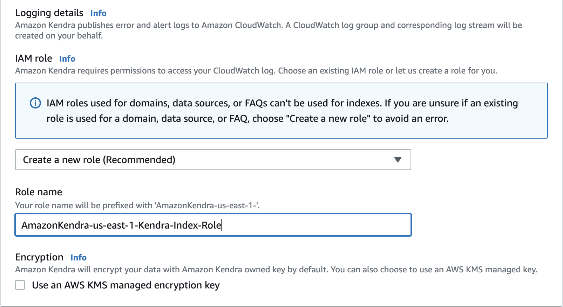Click the "Logging details" section heading
This screenshot has height=307, width=563.
[49, 13]
